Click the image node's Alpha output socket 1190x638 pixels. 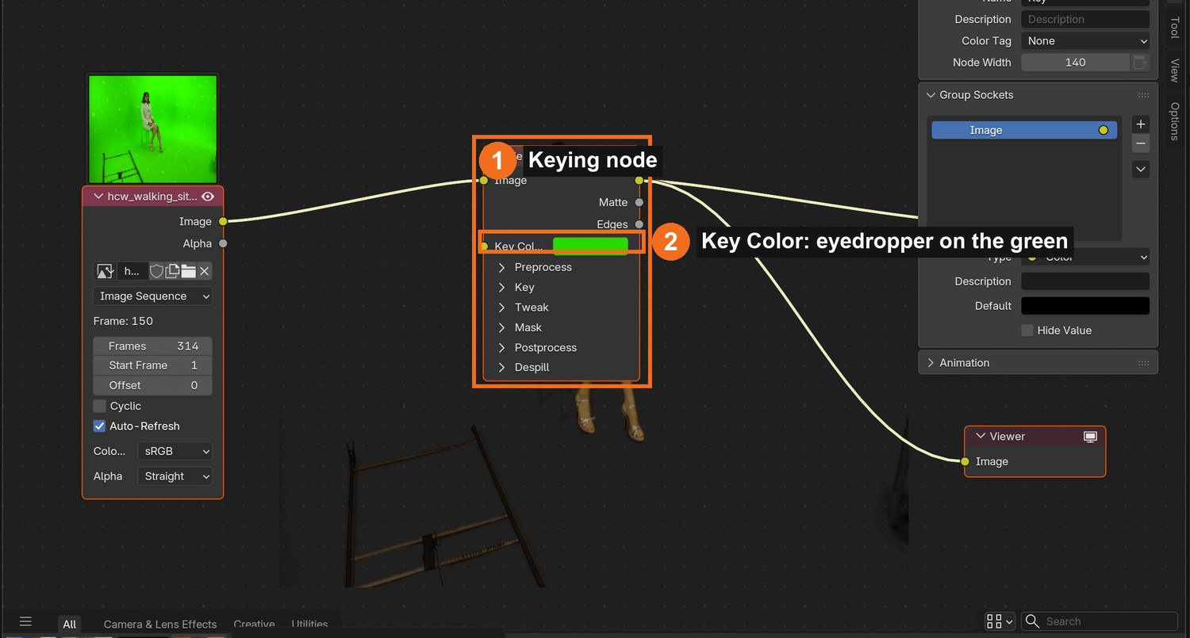tap(223, 243)
